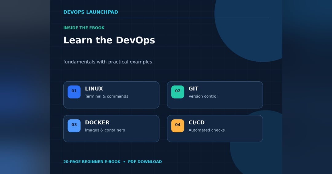Click the fundamentals with practical examples text

tap(109, 62)
